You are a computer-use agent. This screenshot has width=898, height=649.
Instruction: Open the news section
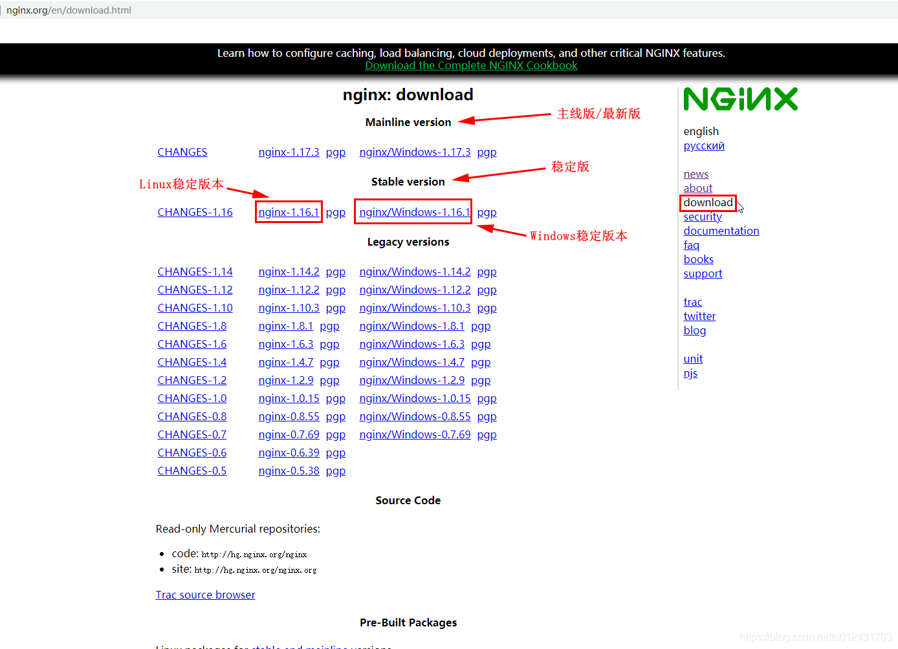(695, 174)
